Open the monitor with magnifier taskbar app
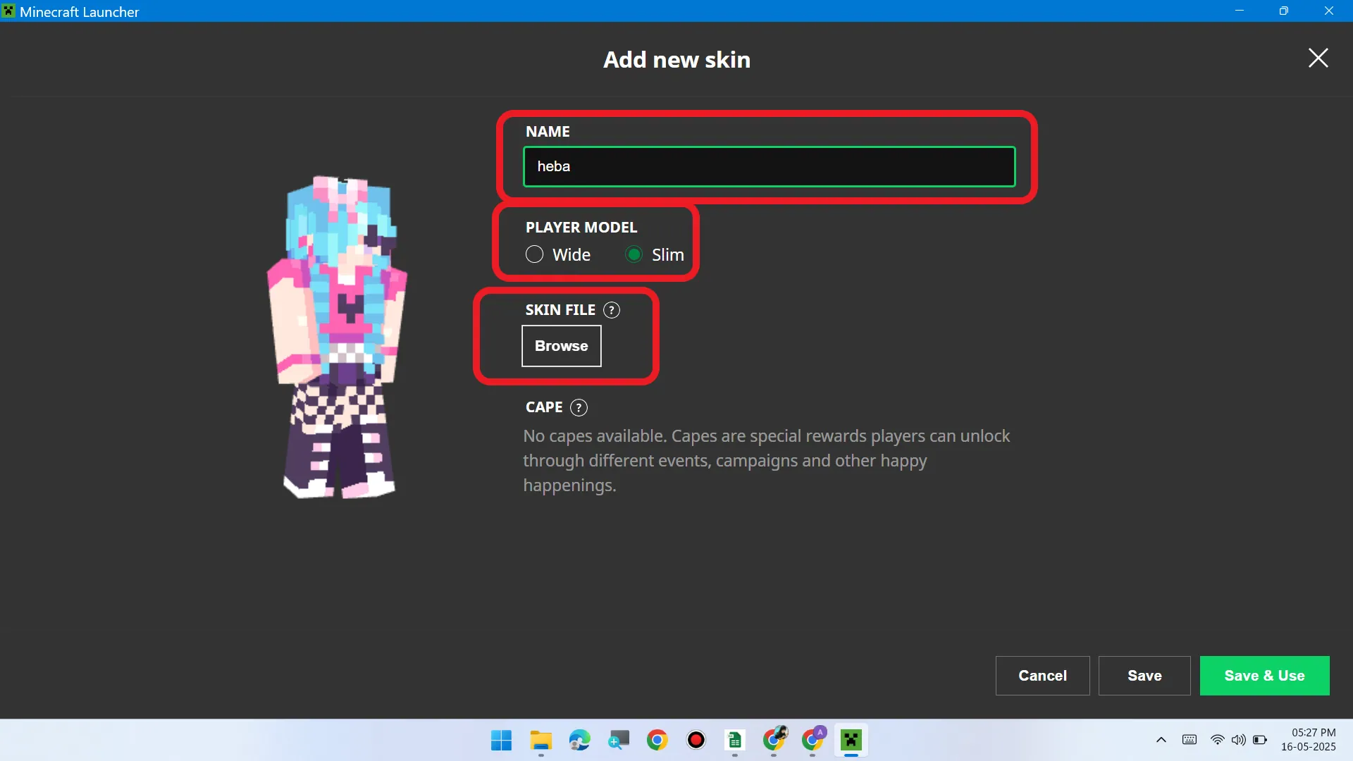 (619, 740)
